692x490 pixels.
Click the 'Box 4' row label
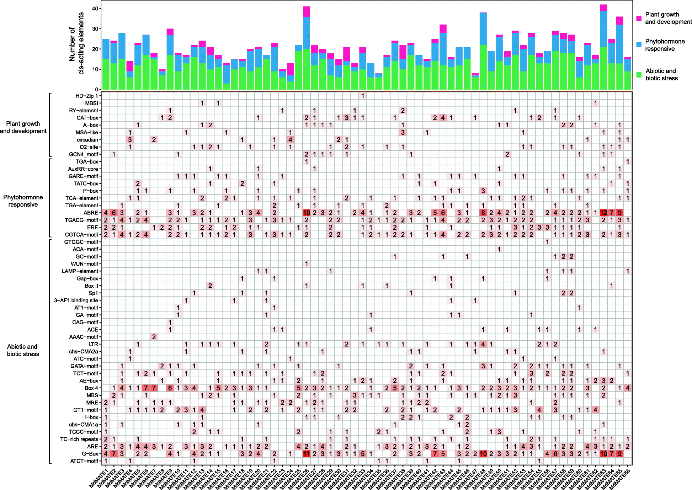point(91,388)
